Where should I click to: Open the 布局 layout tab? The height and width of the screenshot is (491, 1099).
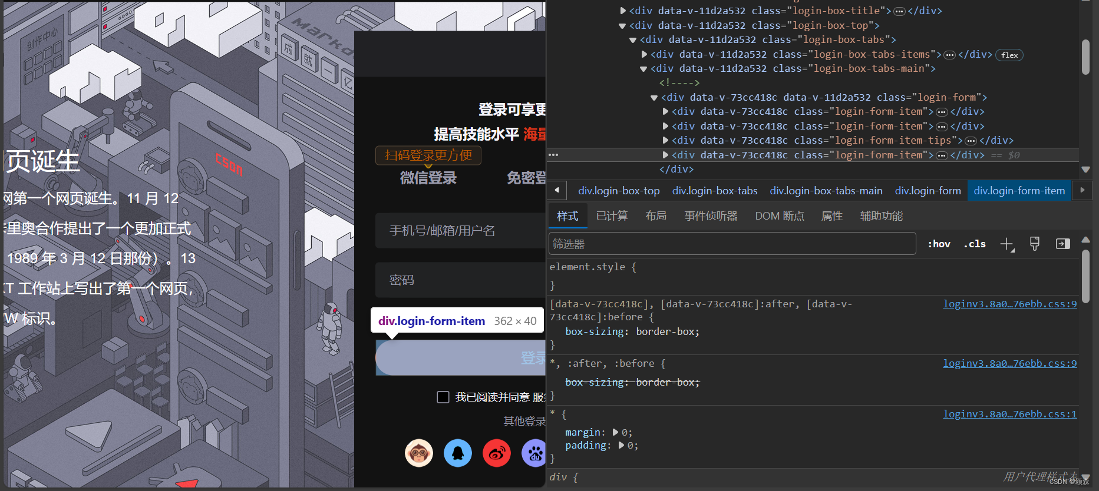(x=656, y=216)
